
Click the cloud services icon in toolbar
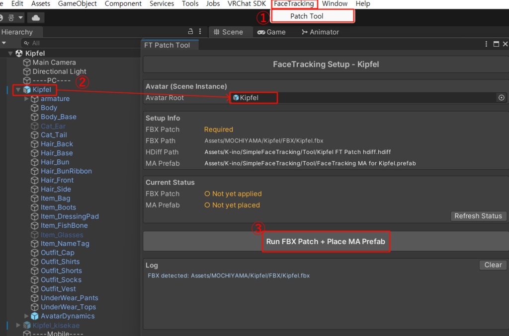[35, 18]
